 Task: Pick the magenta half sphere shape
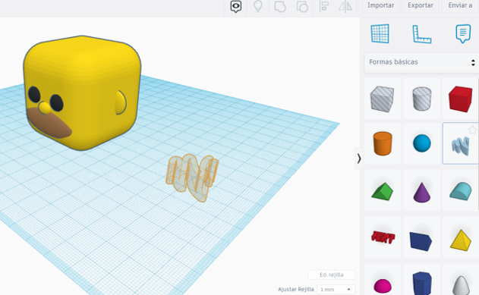(x=383, y=285)
